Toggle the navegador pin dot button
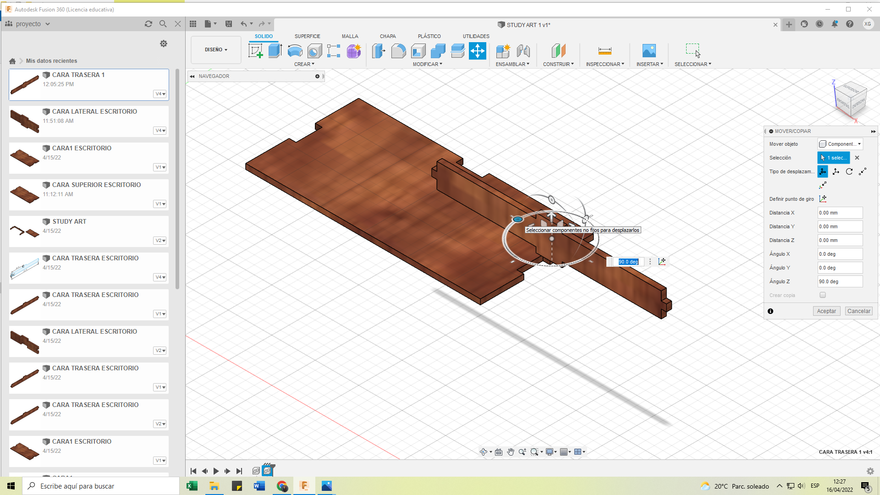880x495 pixels. (x=317, y=77)
